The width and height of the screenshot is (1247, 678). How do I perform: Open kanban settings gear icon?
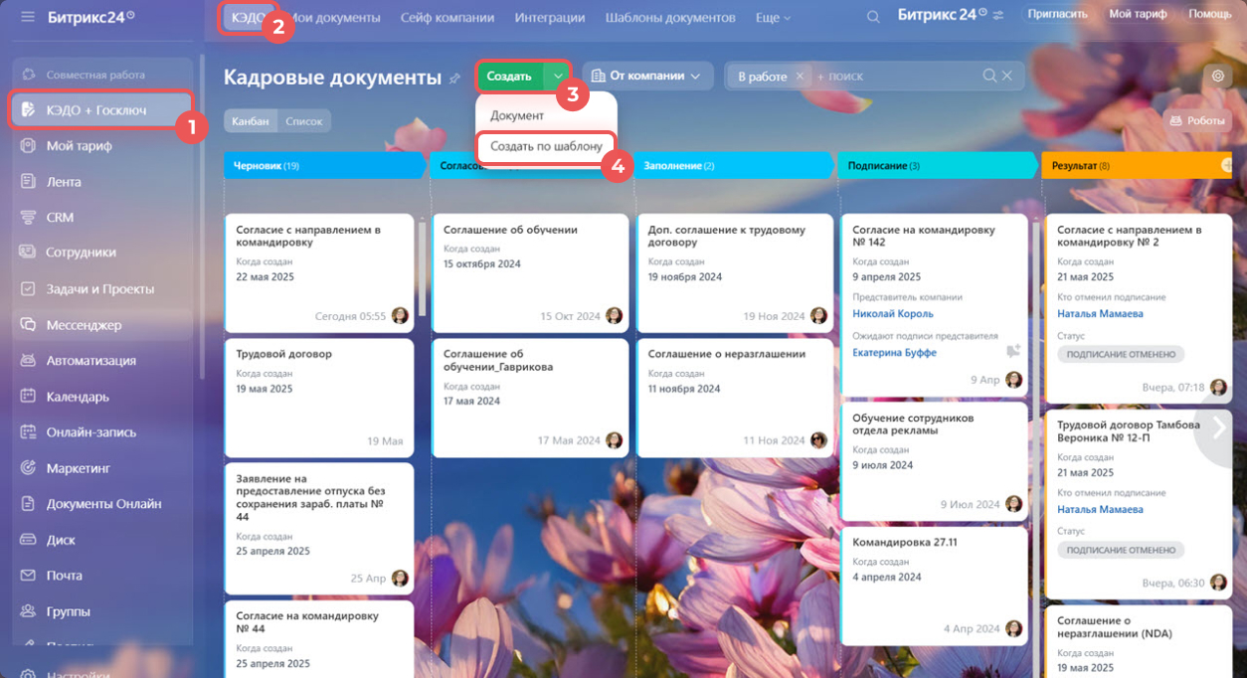tap(1216, 77)
